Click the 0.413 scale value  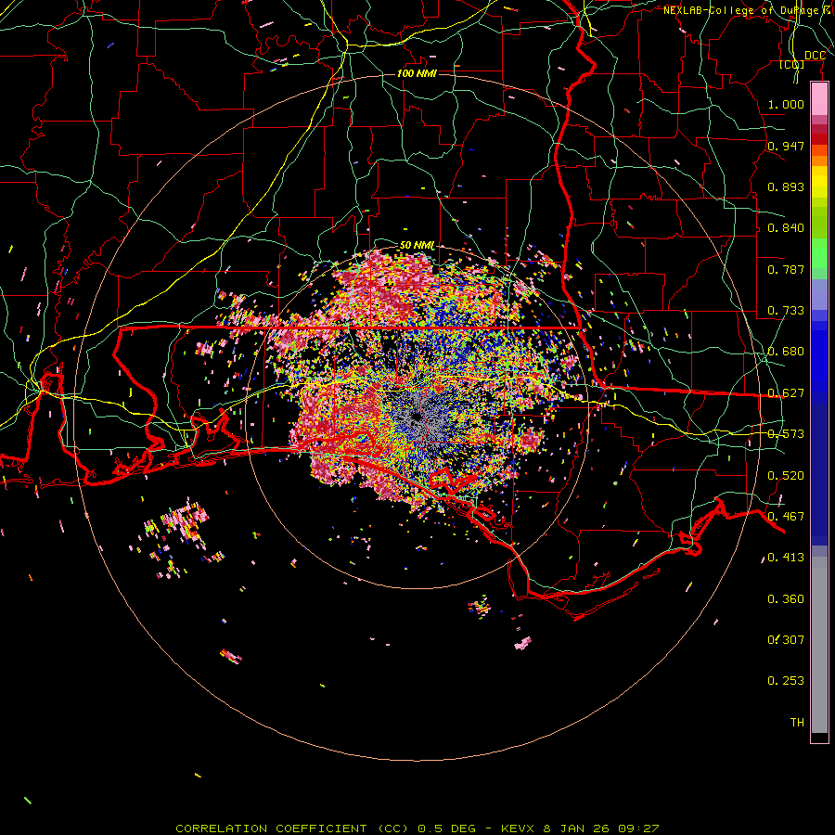786,558
